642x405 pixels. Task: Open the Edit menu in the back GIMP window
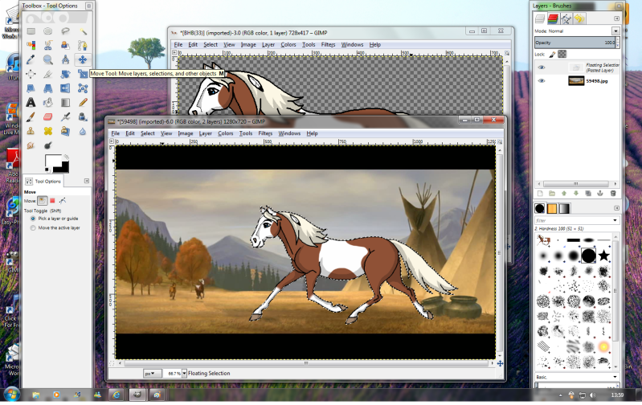point(193,45)
